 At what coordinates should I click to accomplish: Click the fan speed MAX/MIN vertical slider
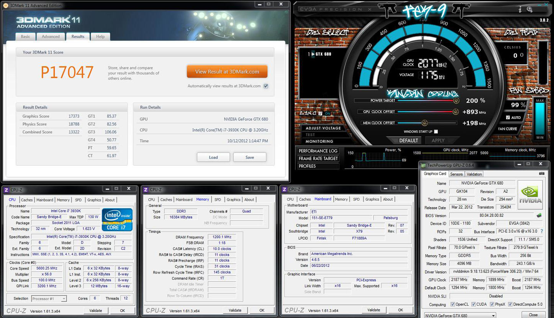pos(540,119)
